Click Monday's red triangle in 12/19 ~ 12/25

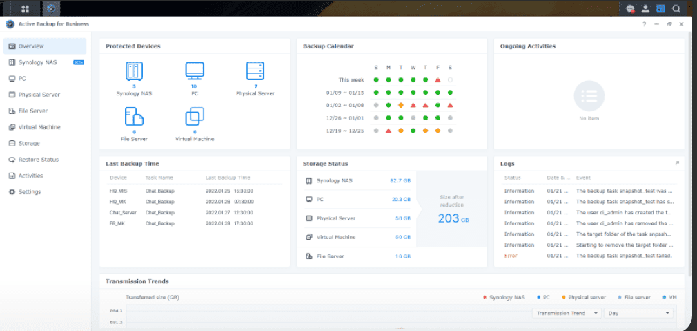(x=389, y=131)
